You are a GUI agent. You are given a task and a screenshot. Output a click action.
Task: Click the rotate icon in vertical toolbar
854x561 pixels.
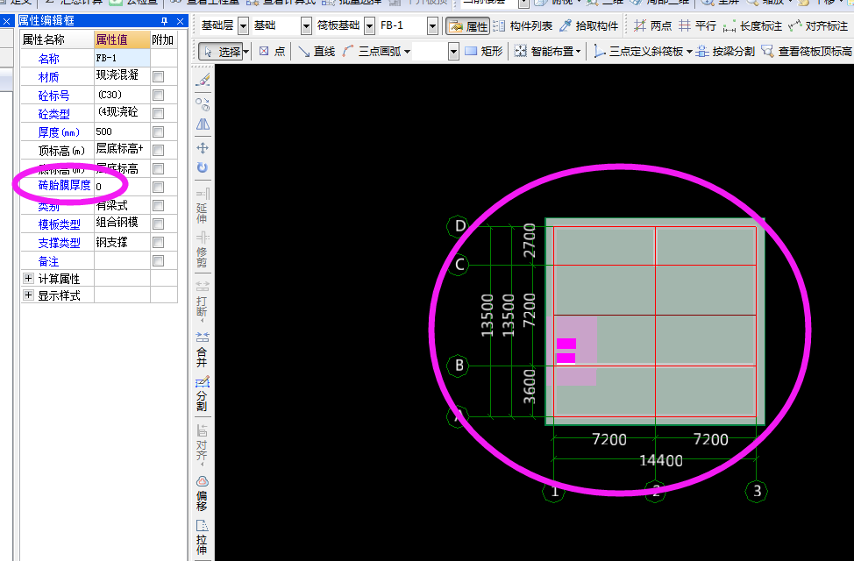click(x=203, y=167)
